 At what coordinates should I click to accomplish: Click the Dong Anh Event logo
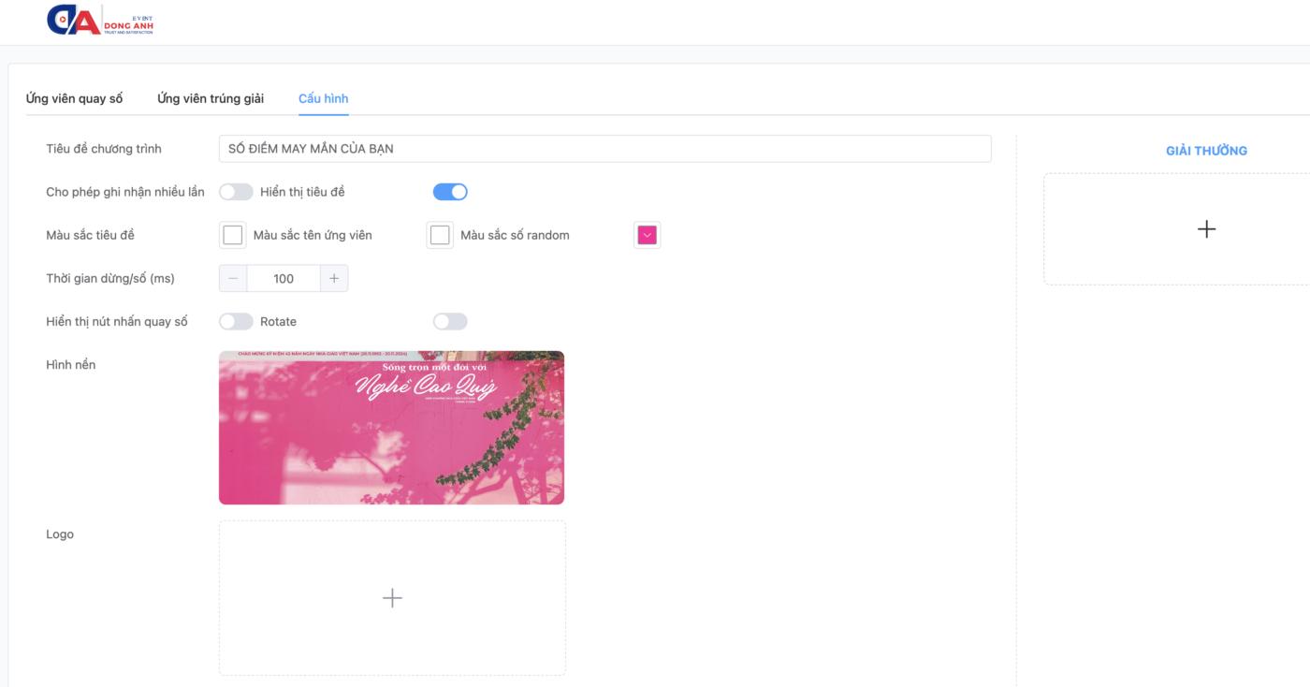[x=99, y=21]
